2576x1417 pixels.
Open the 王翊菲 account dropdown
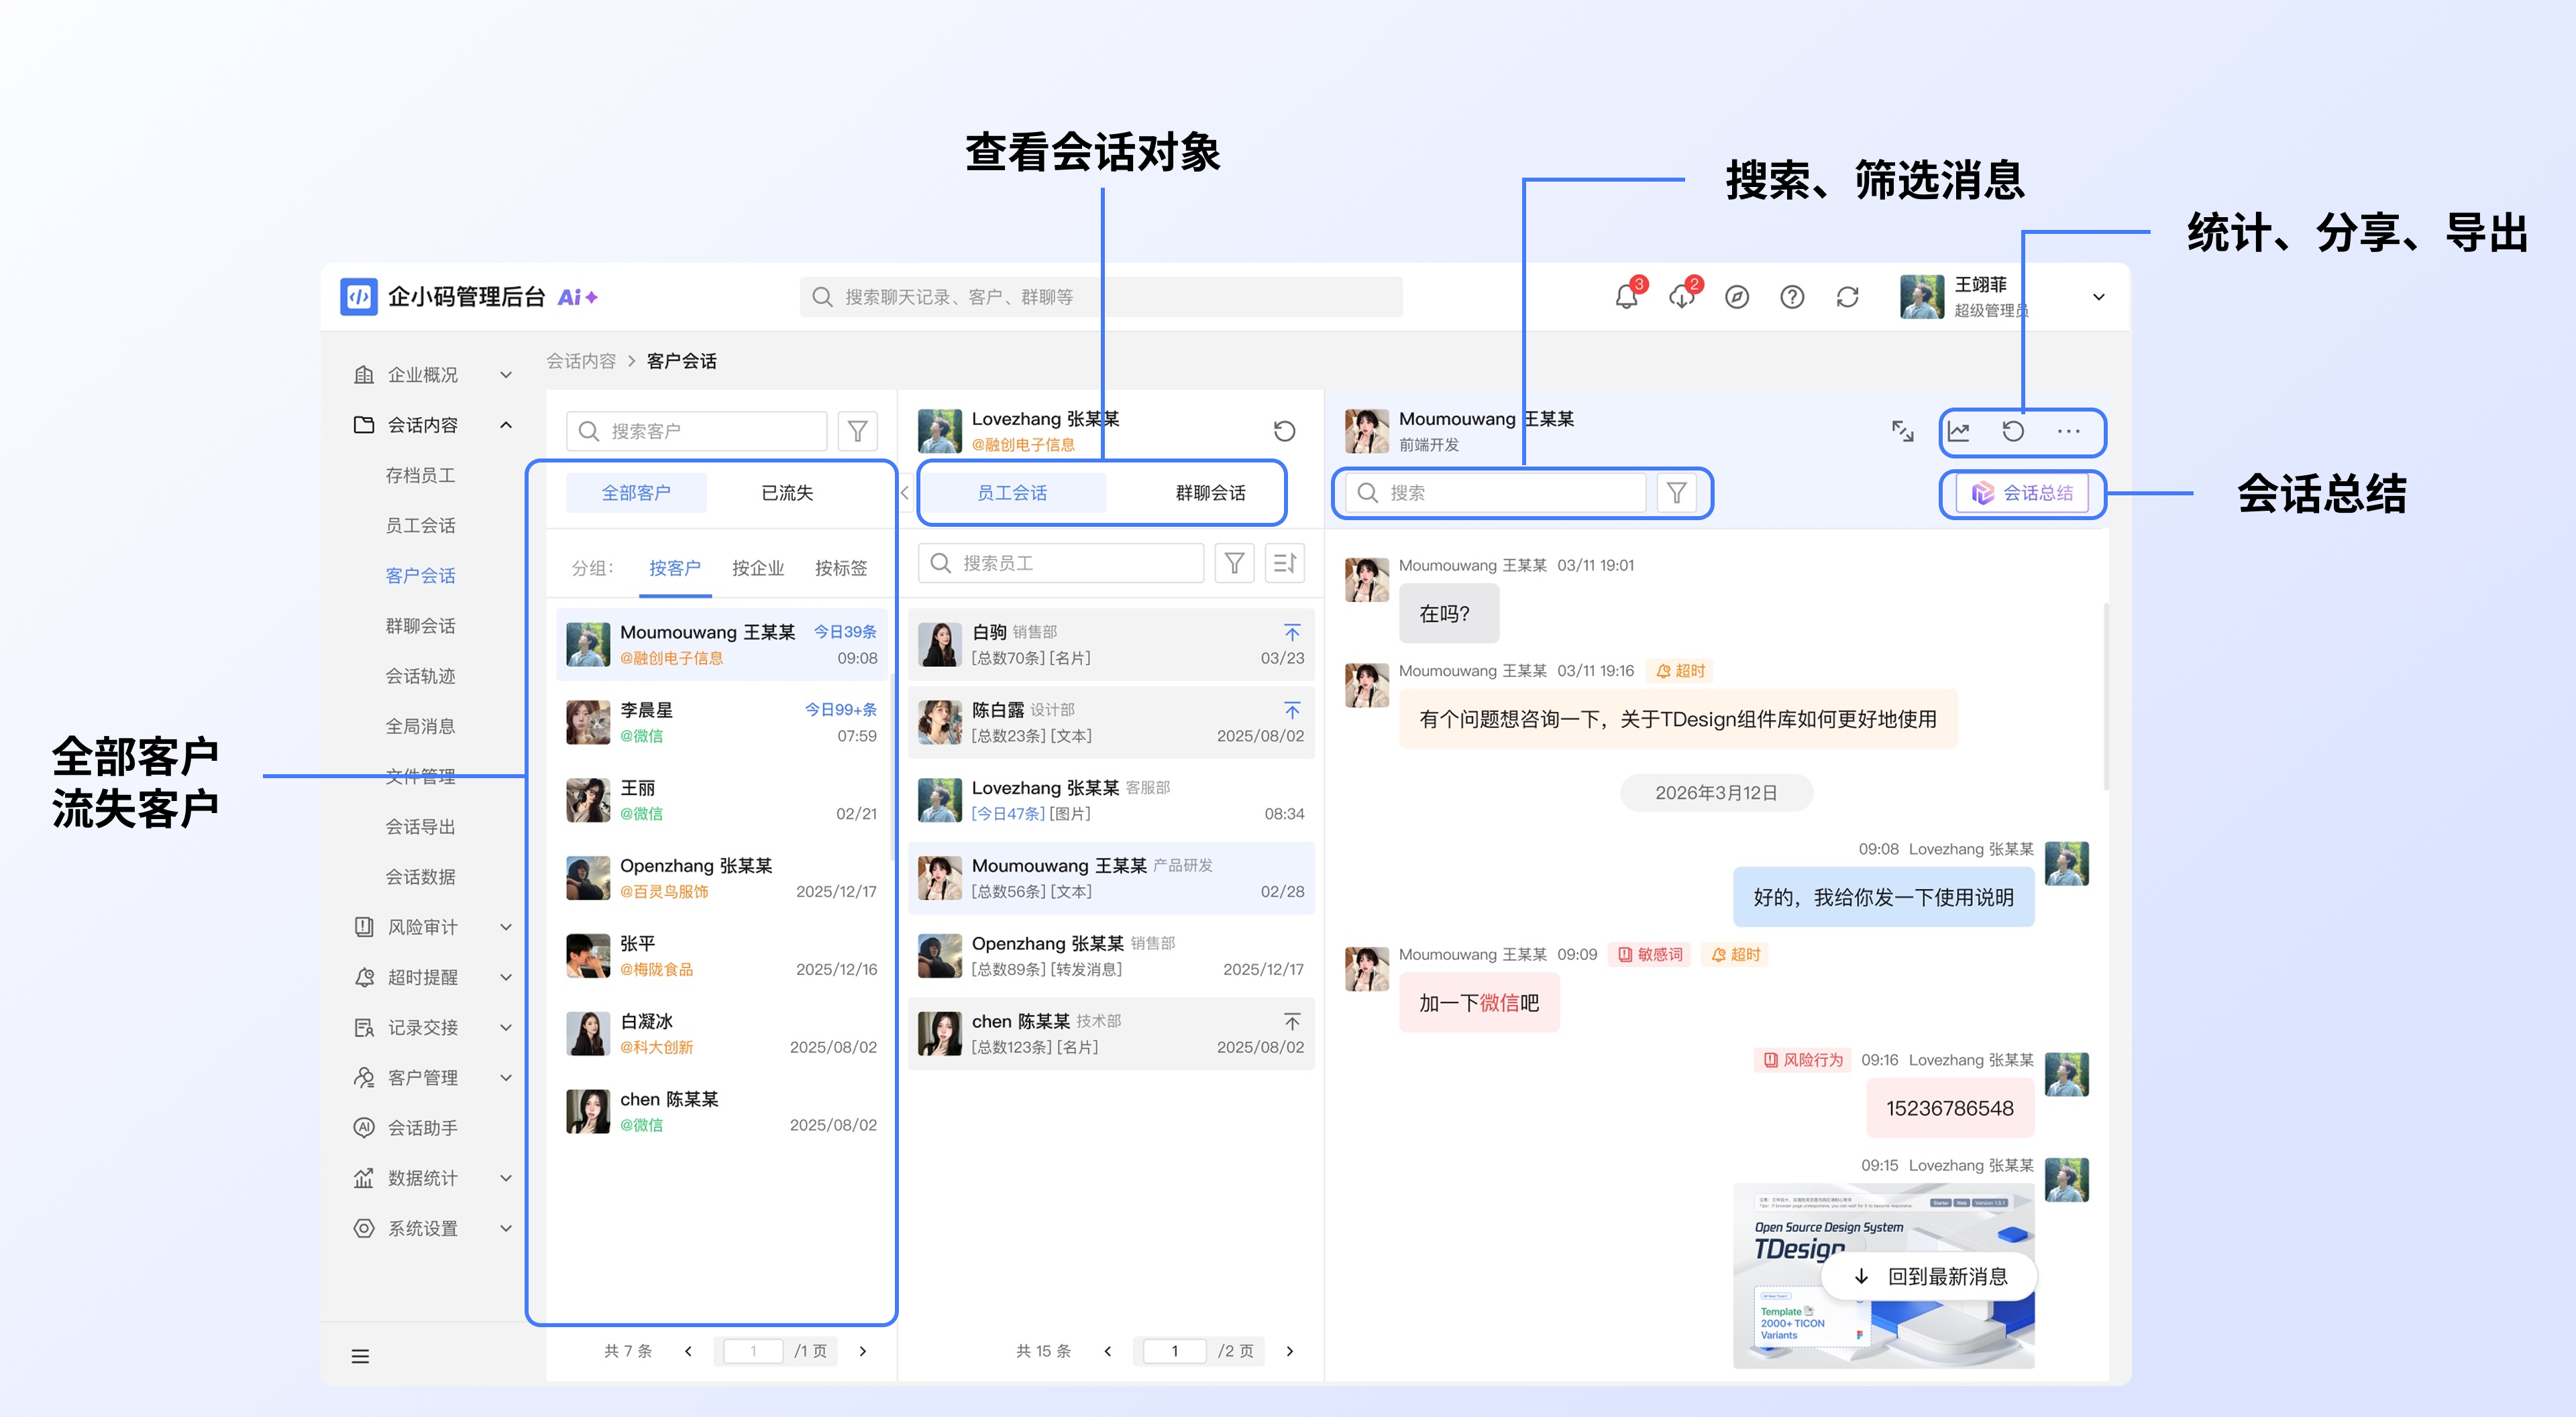2098,297
